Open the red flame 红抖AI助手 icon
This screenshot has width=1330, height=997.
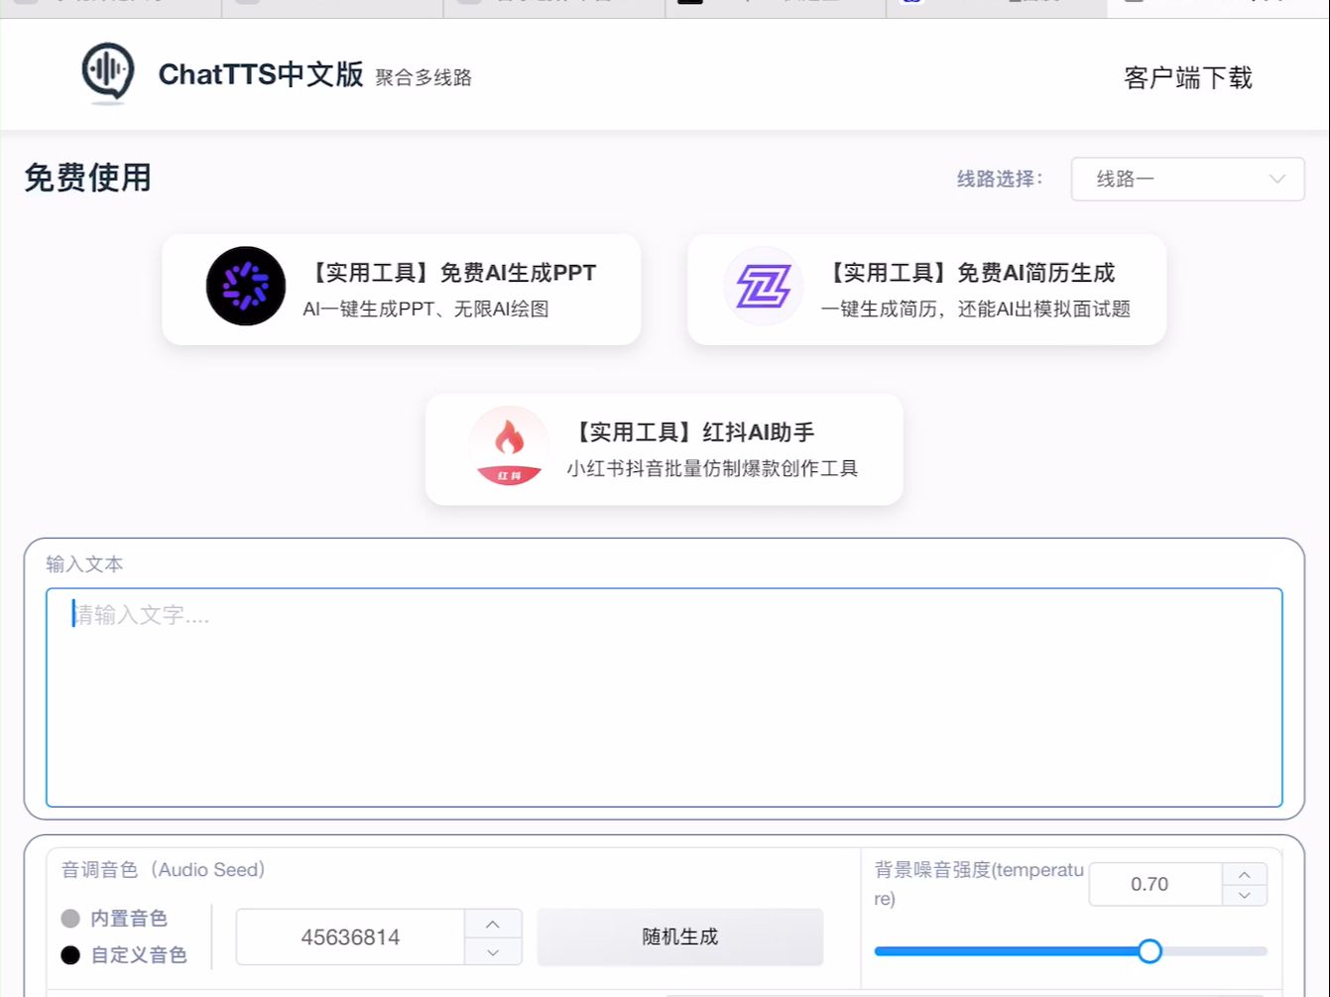tap(509, 445)
